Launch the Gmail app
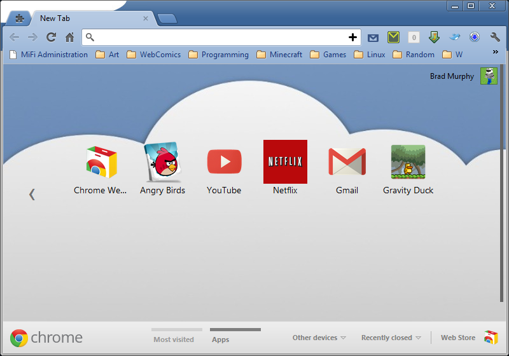The height and width of the screenshot is (356, 509). [347, 171]
